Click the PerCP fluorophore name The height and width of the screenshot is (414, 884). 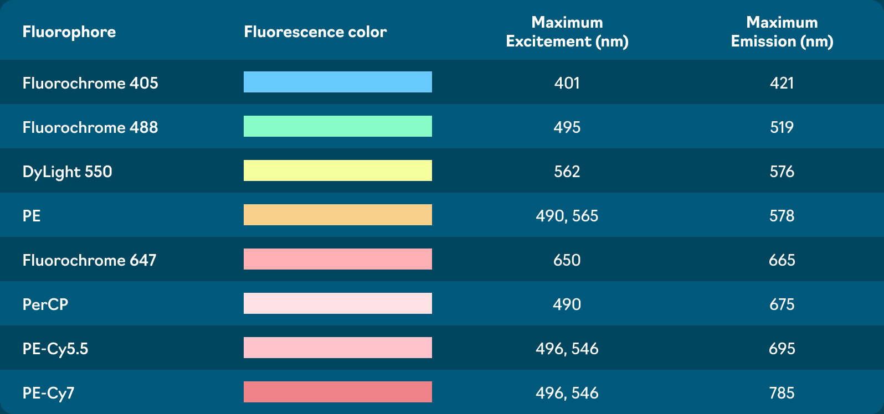(45, 304)
